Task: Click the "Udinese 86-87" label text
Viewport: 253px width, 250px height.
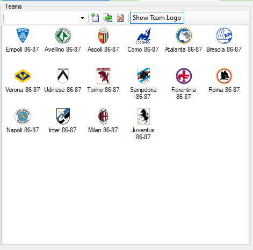Action: coord(63,90)
